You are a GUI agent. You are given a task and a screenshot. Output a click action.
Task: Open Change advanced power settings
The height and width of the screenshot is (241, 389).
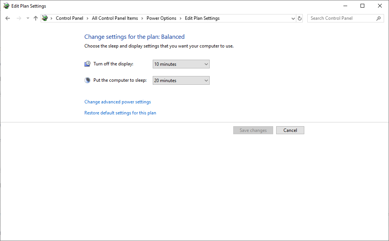tap(118, 102)
